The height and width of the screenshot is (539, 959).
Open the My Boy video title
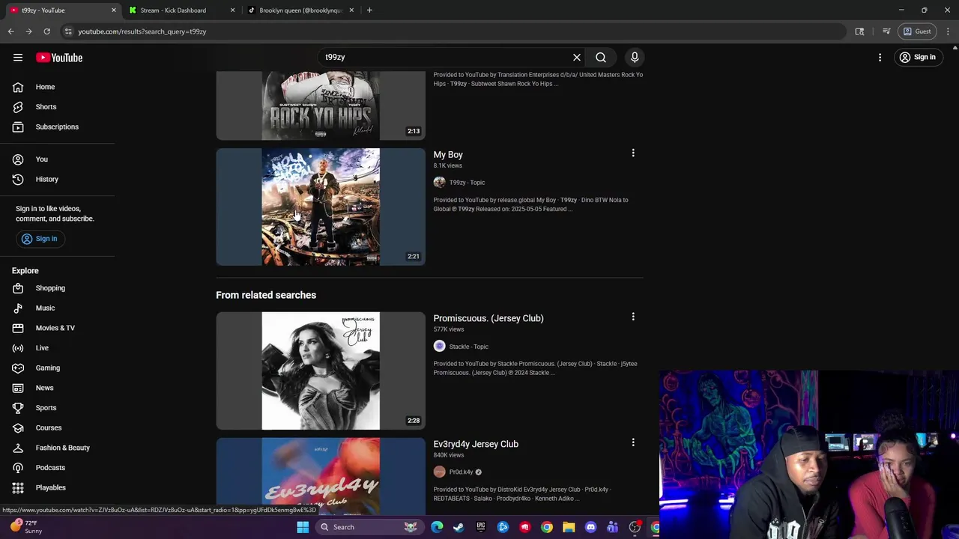(x=448, y=155)
